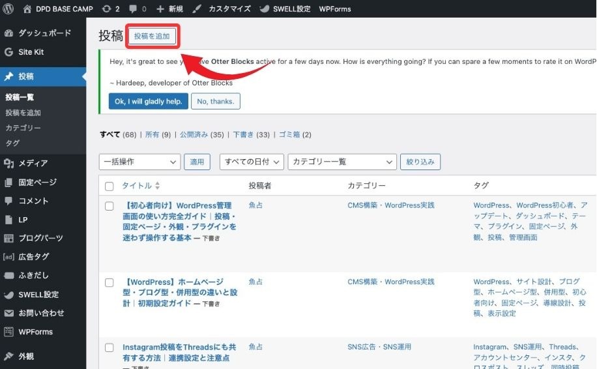This screenshot has height=369, width=597.
Task: Click the paintbrush customize icon
Action: click(x=197, y=9)
